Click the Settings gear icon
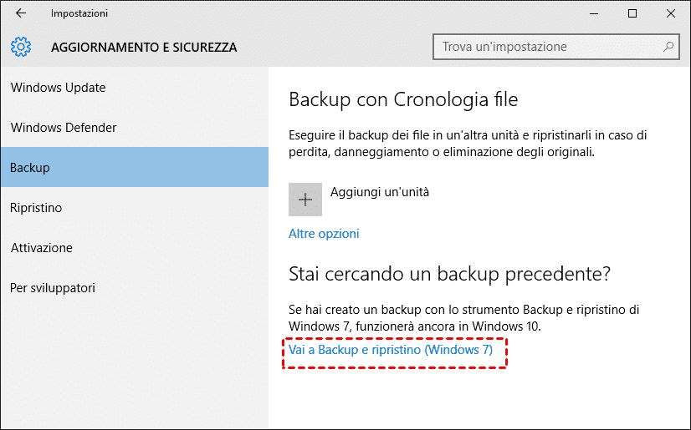Image resolution: width=691 pixels, height=430 pixels. coord(22,47)
